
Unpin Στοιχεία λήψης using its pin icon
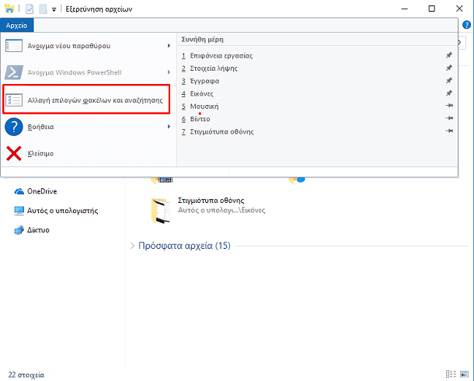449,68
